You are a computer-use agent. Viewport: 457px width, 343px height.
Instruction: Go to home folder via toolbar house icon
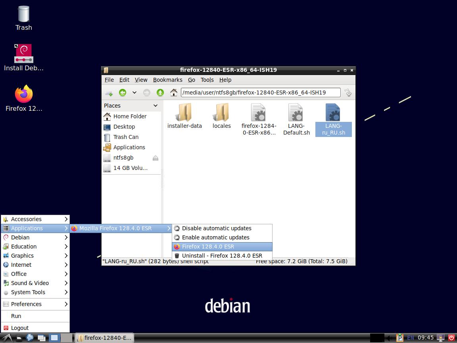point(174,93)
